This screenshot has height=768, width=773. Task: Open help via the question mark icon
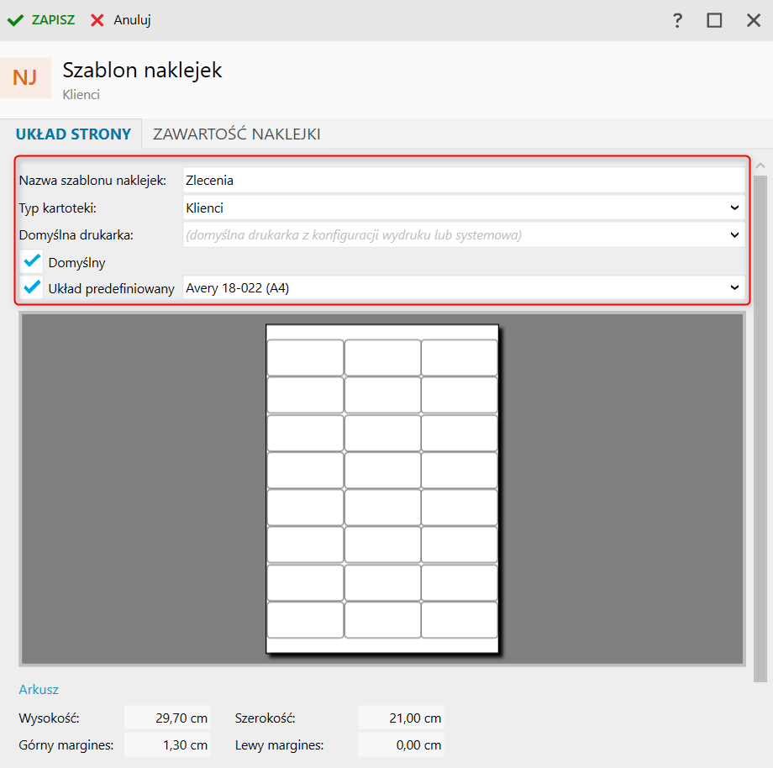[677, 20]
